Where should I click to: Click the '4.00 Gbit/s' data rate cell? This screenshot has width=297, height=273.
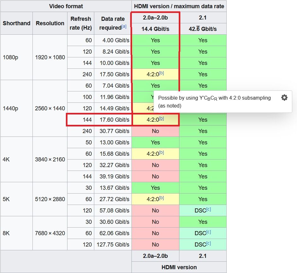click(x=113, y=40)
